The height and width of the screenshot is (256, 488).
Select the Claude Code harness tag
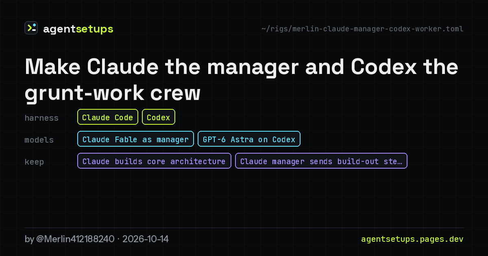[108, 117]
